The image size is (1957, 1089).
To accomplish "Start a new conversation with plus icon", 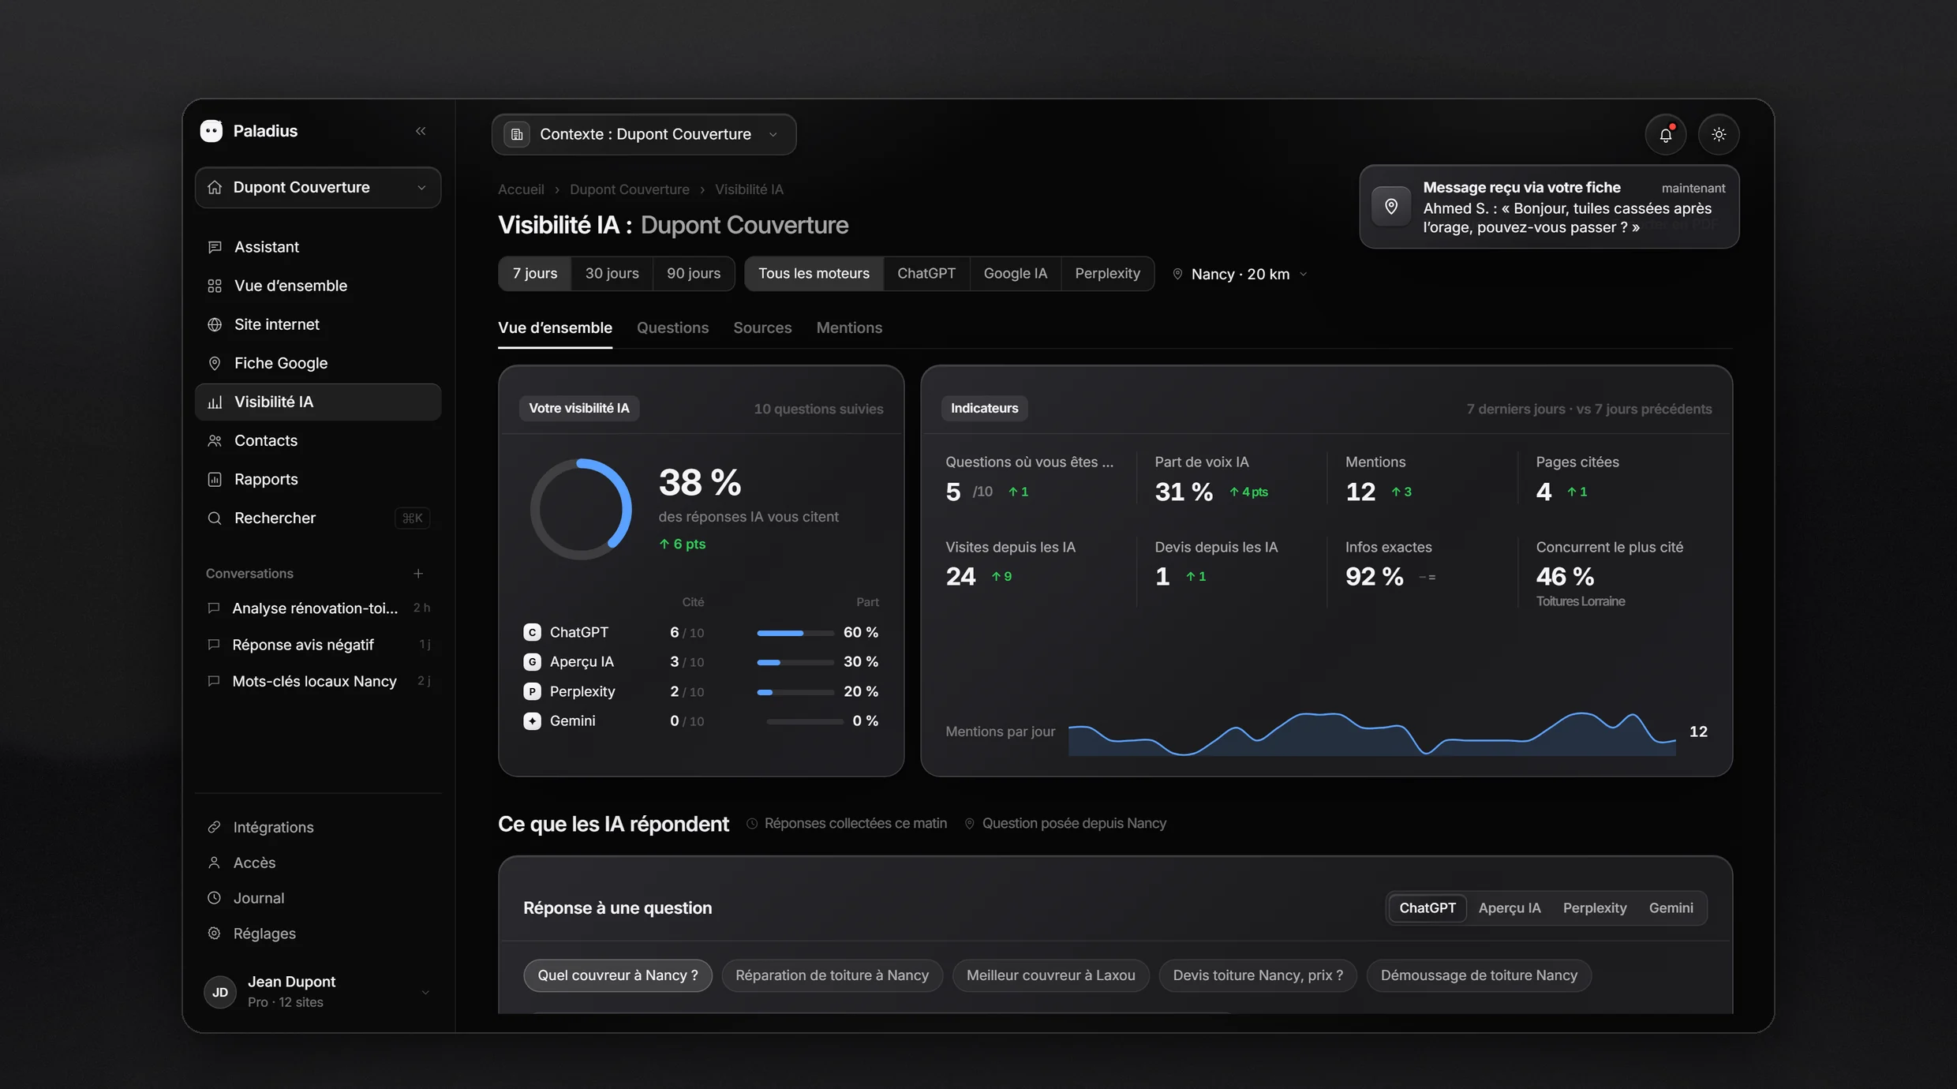I will tap(418, 574).
